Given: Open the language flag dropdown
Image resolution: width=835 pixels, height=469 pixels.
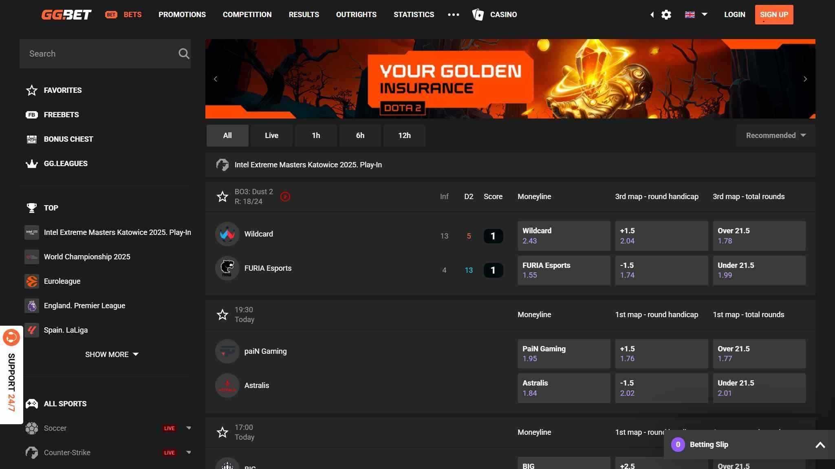Looking at the screenshot, I should 696,15.
